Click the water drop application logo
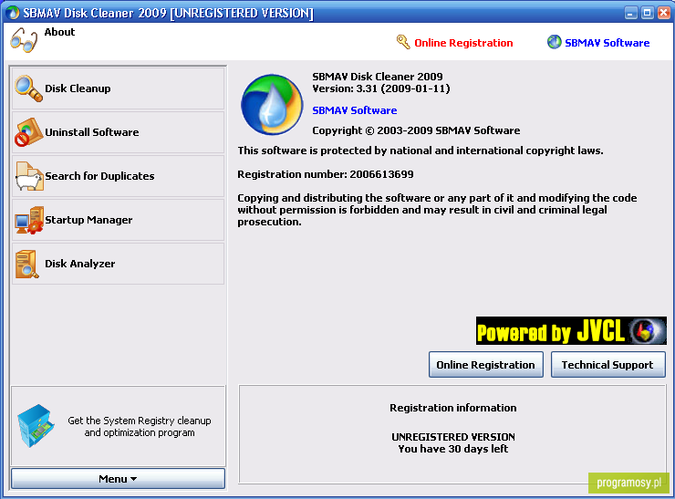The image size is (675, 499). pos(272,105)
